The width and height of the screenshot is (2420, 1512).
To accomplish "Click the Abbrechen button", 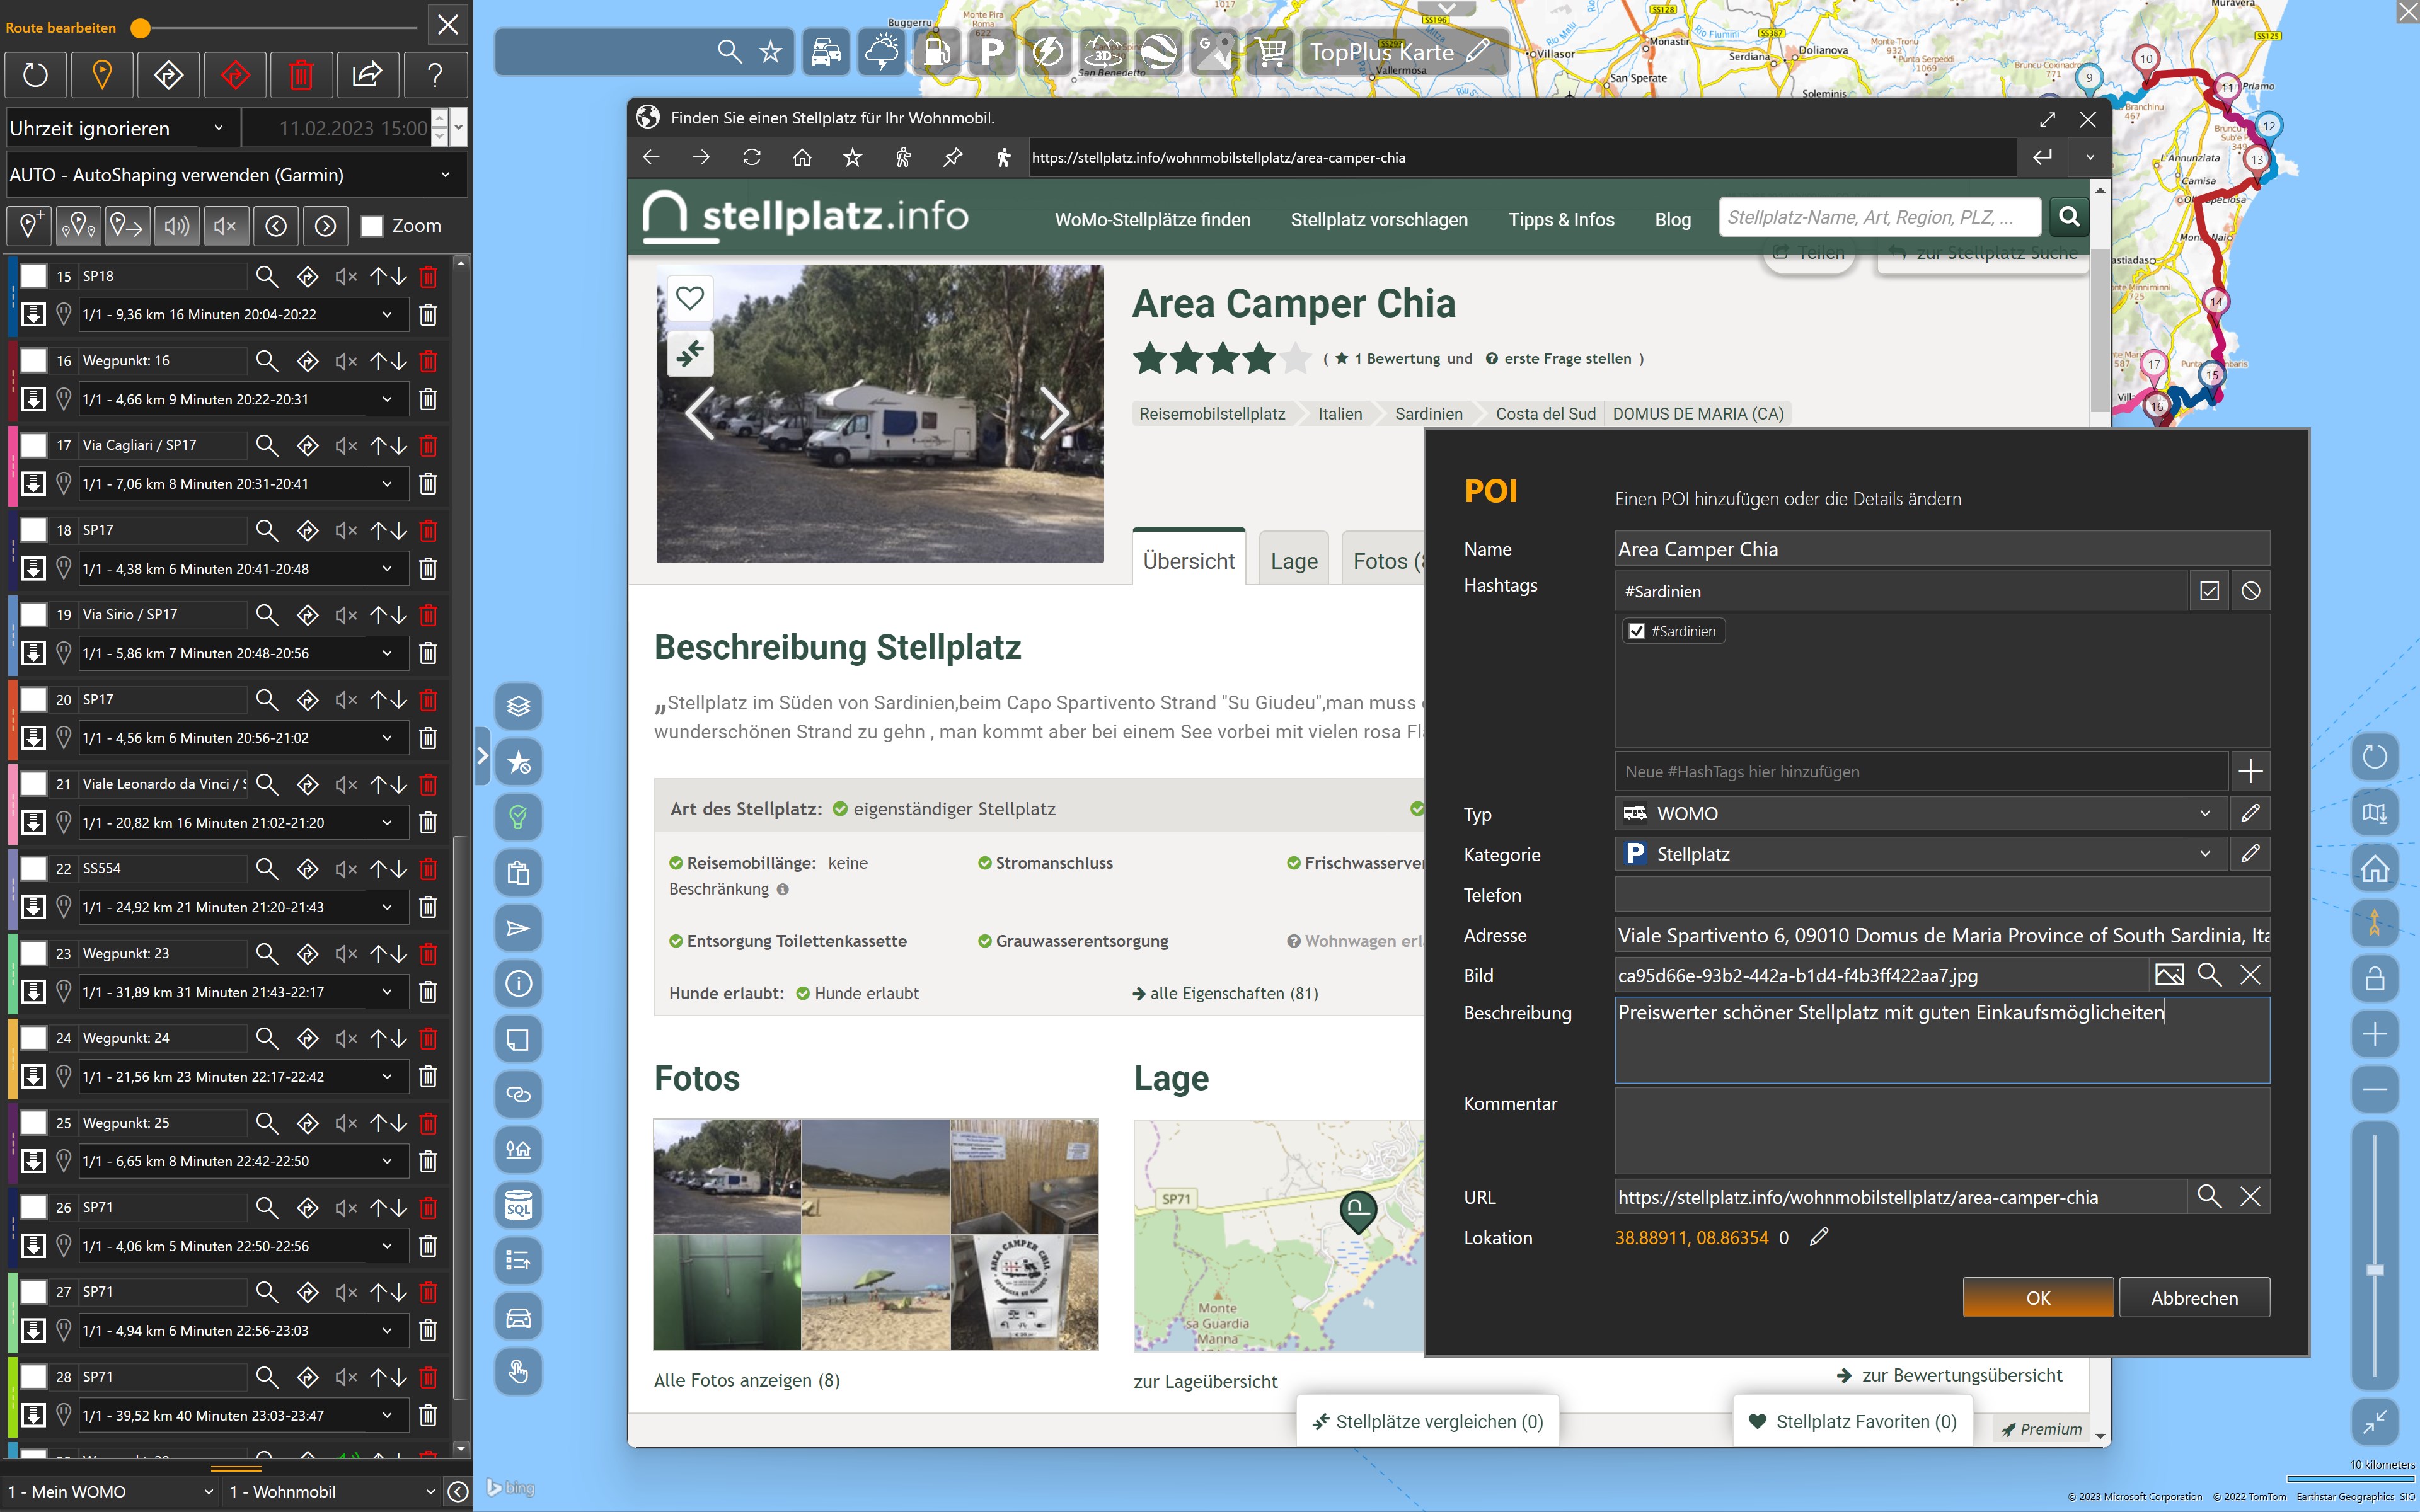I will pos(2194,1298).
